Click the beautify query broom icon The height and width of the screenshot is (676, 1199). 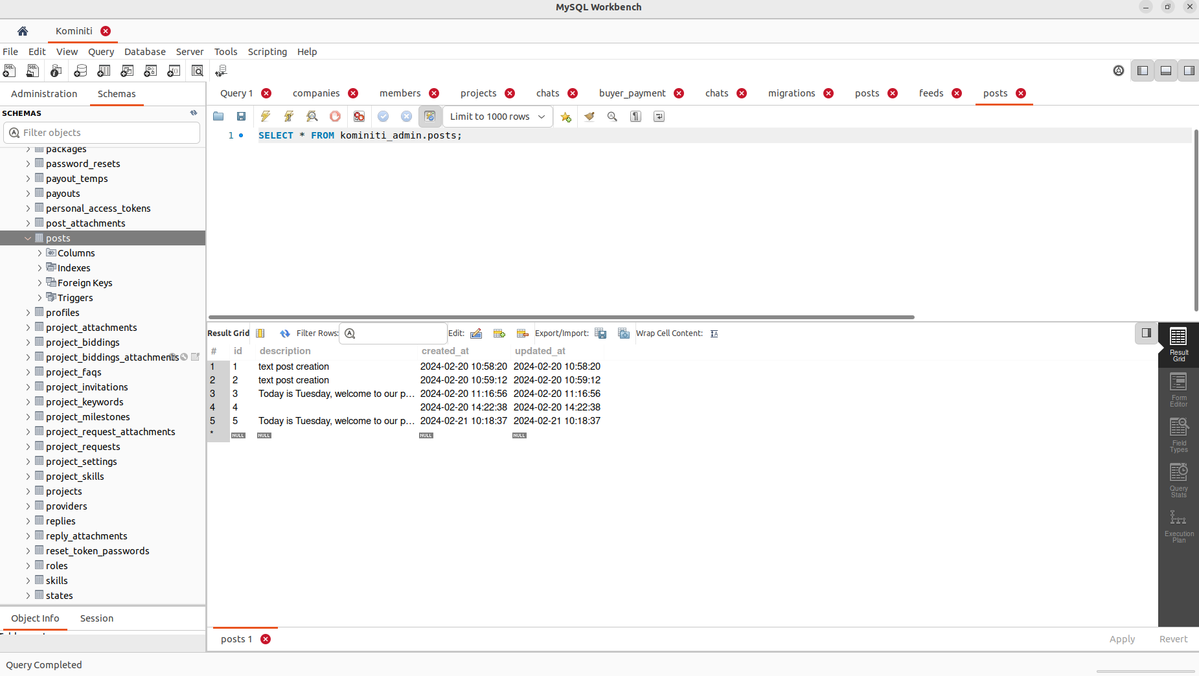(589, 117)
